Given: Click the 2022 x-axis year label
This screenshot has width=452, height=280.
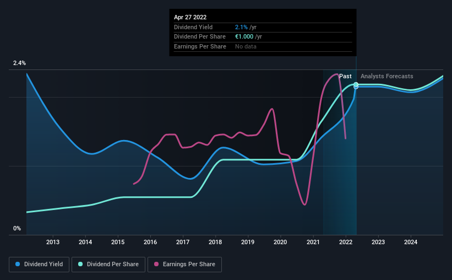Looking at the screenshot, I should click(x=346, y=242).
